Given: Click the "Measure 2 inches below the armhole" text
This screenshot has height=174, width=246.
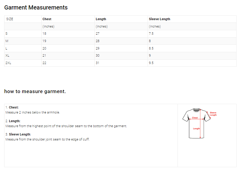Looking at the screenshot, I should (33, 112).
